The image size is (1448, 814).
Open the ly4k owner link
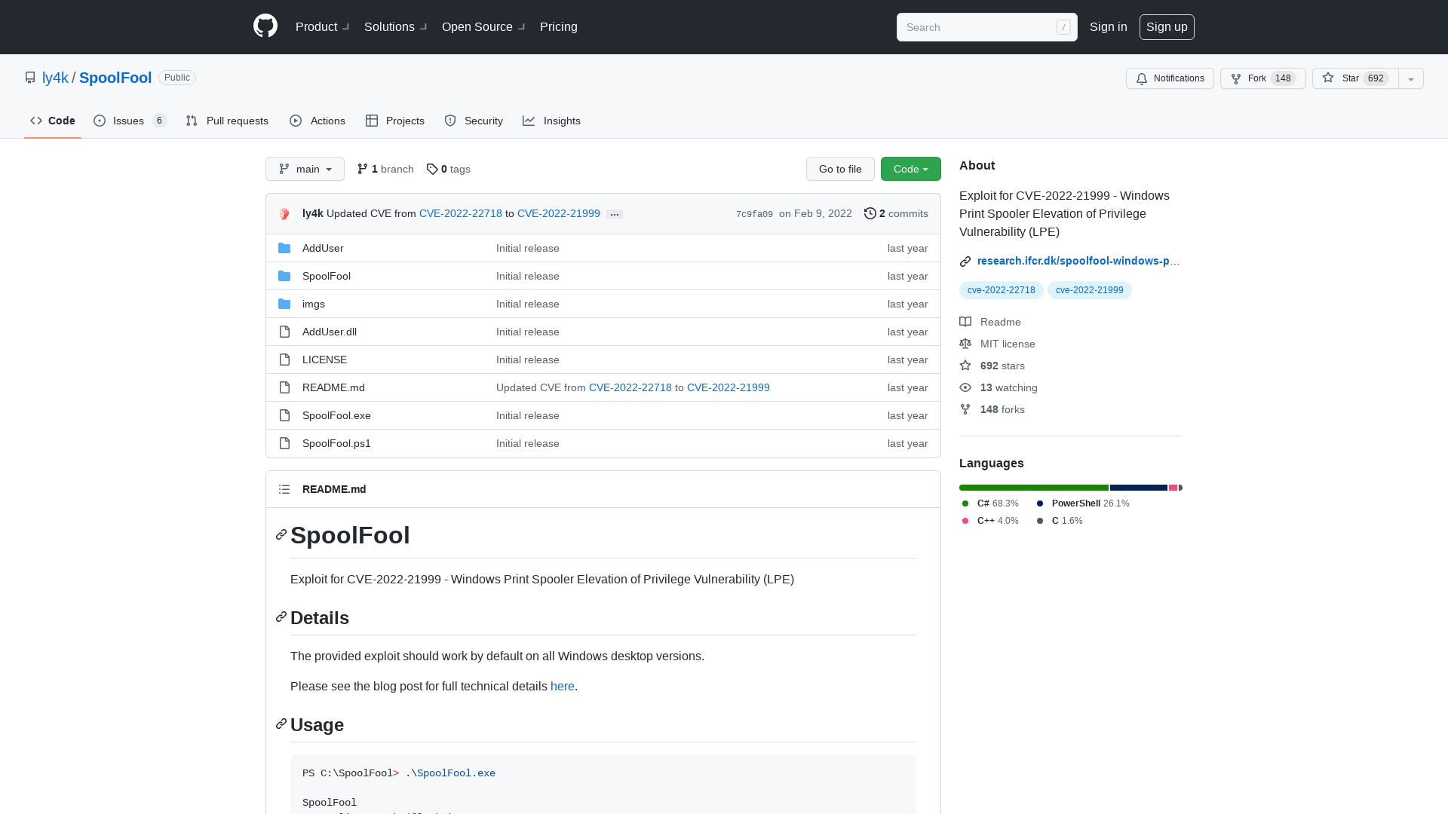point(55,78)
